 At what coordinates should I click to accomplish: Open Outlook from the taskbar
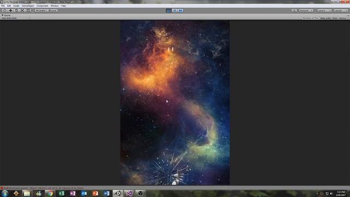coord(84,193)
